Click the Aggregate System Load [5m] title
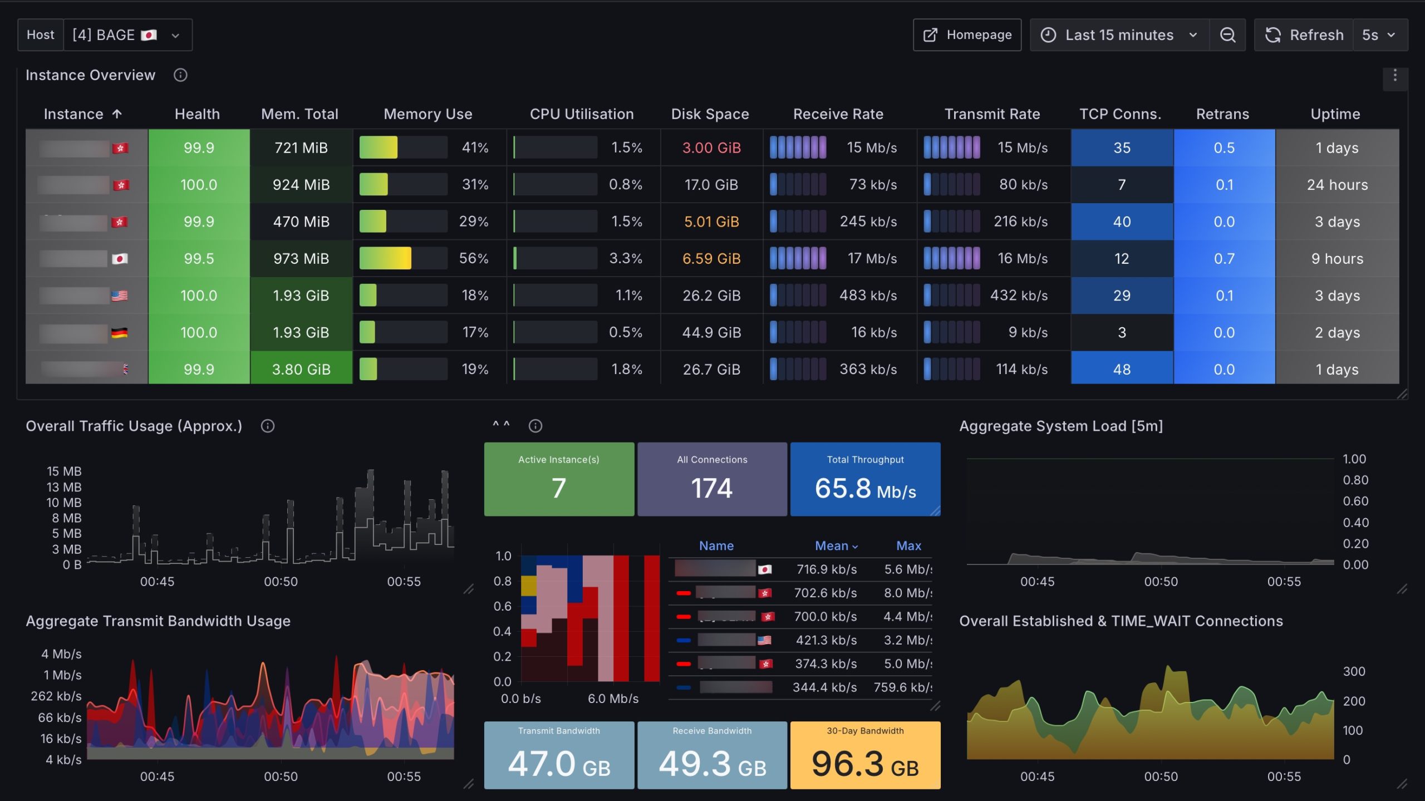This screenshot has height=801, width=1425. 1061,426
